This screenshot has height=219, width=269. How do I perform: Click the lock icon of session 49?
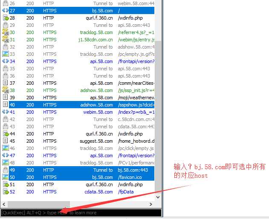tap(6, 170)
